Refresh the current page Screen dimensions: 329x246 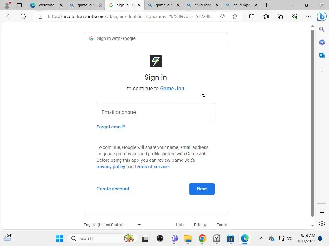(23, 16)
